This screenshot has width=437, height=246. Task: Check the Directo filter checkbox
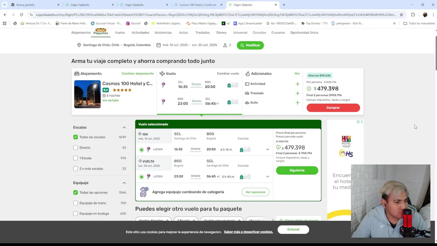tap(75, 148)
